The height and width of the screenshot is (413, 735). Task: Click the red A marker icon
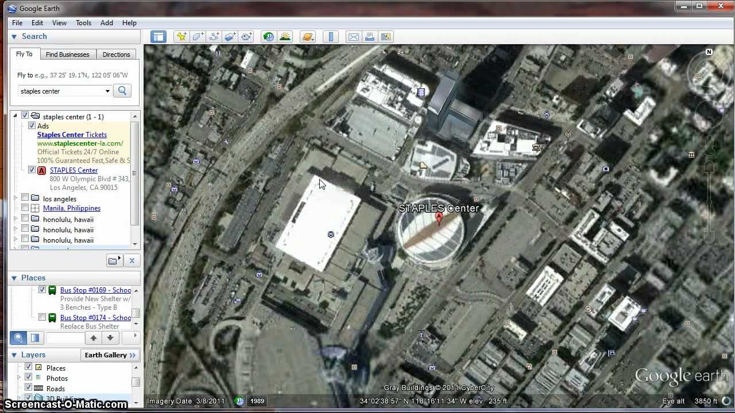click(x=42, y=170)
